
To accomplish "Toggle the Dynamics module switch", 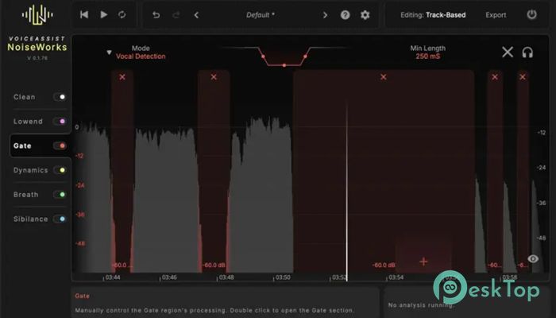I will pos(60,170).
